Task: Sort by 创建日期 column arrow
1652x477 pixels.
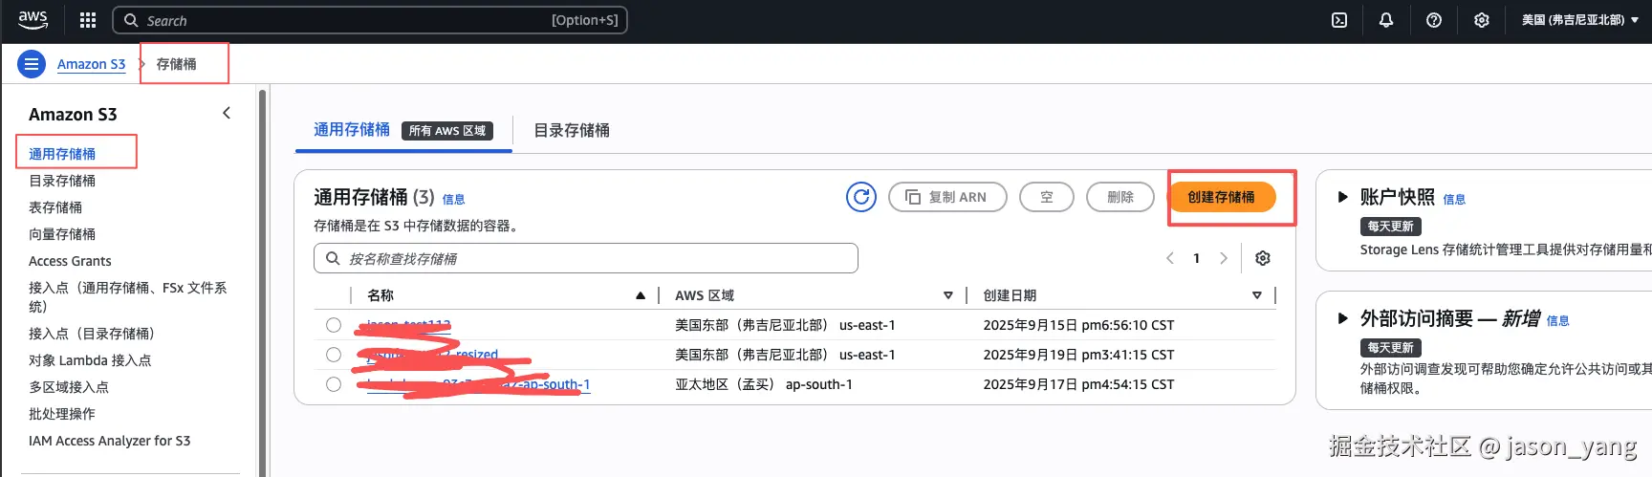Action: pos(1257,295)
